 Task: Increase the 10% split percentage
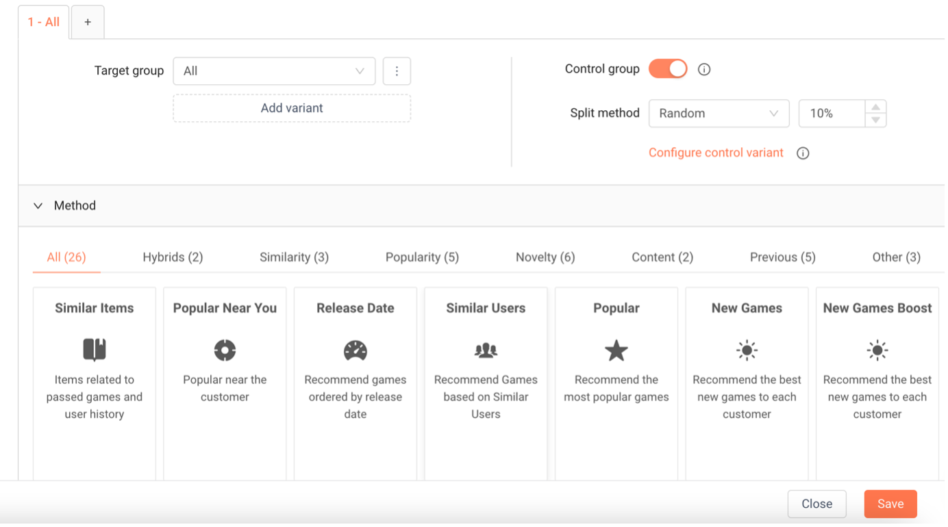coord(875,107)
